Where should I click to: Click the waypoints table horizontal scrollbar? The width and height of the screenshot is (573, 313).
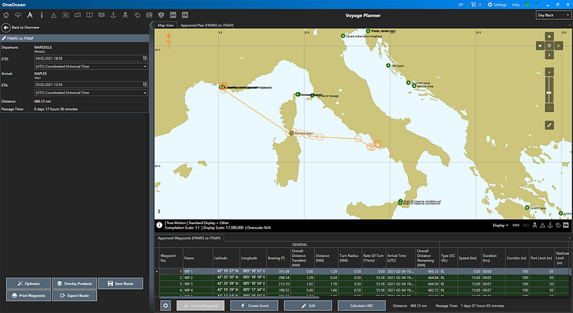240,298
